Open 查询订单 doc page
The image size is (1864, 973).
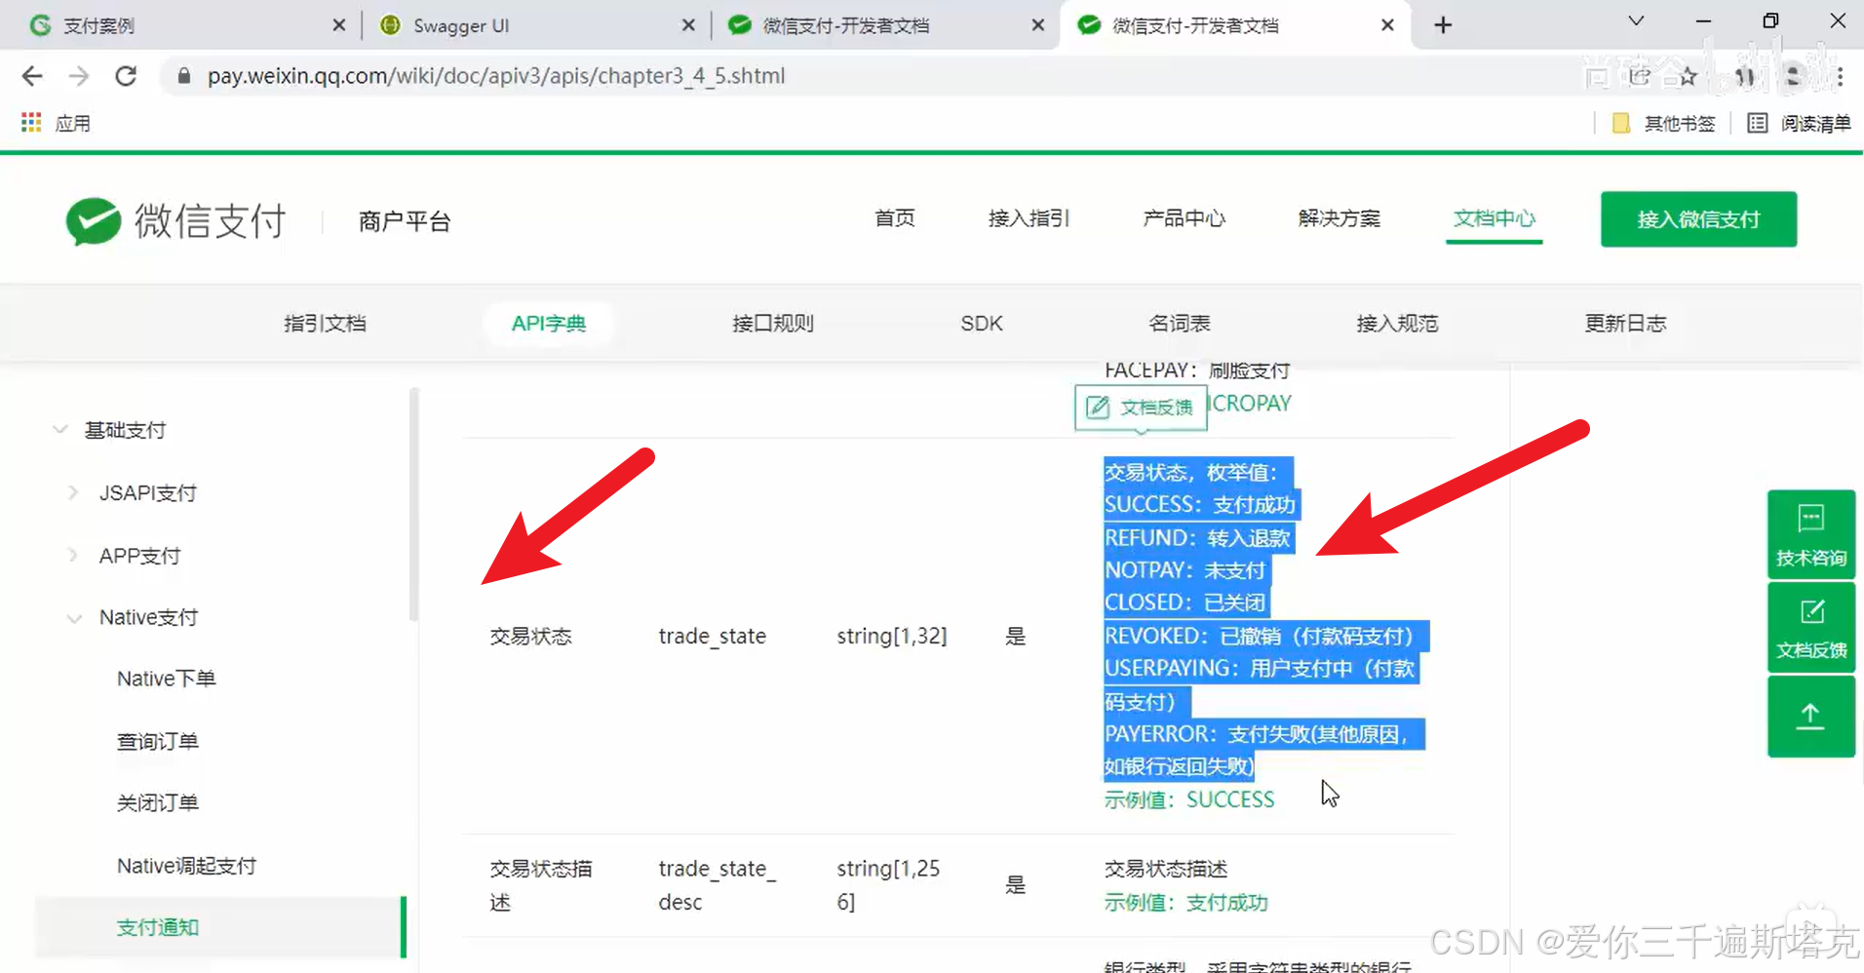(x=157, y=742)
